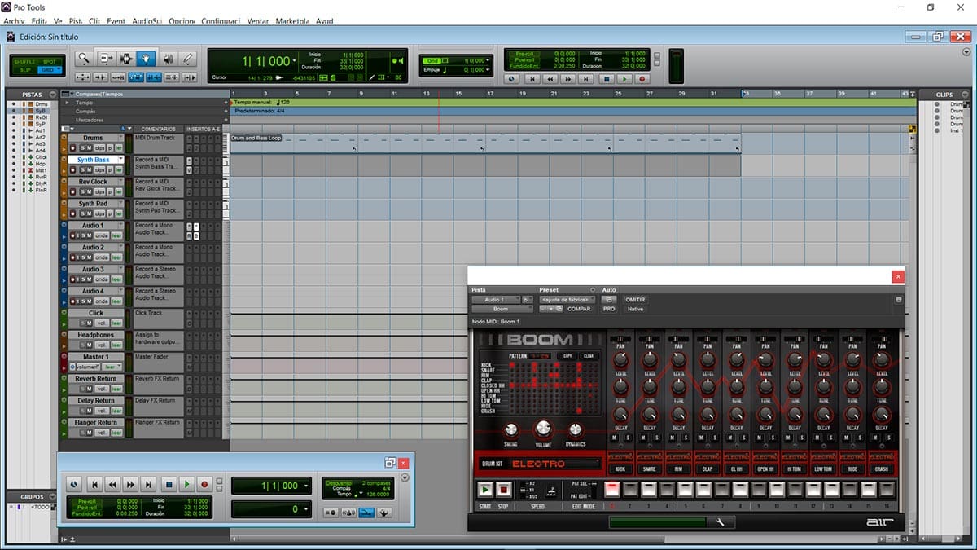This screenshot has height=550, width=977.
Task: Toggle Solo on Click track
Action: (81, 323)
